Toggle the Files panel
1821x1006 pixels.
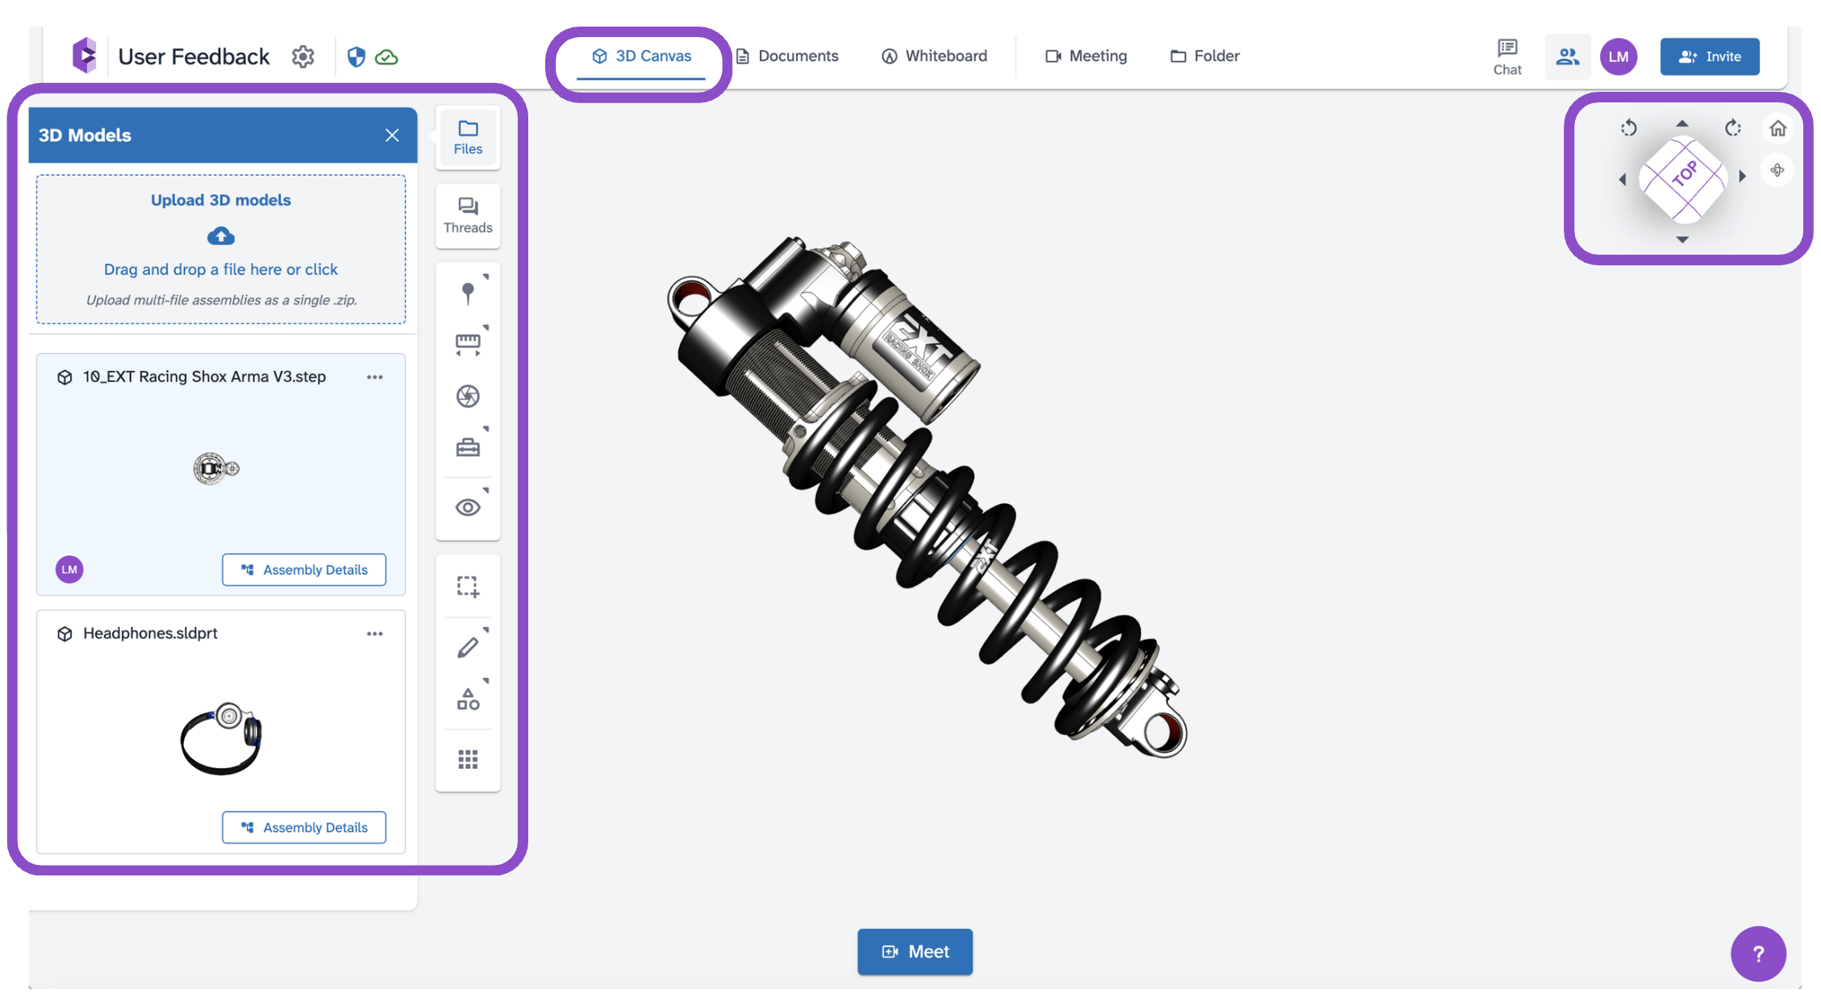pyautogui.click(x=468, y=137)
